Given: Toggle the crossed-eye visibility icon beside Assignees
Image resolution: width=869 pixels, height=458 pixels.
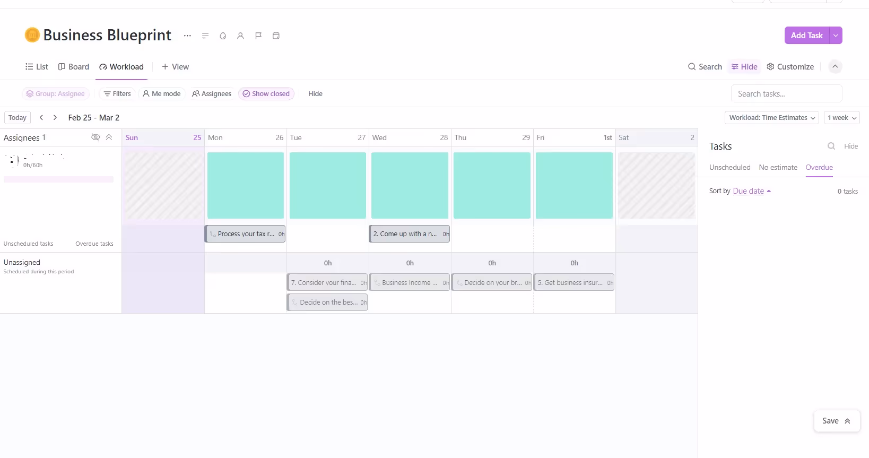Looking at the screenshot, I should point(95,137).
